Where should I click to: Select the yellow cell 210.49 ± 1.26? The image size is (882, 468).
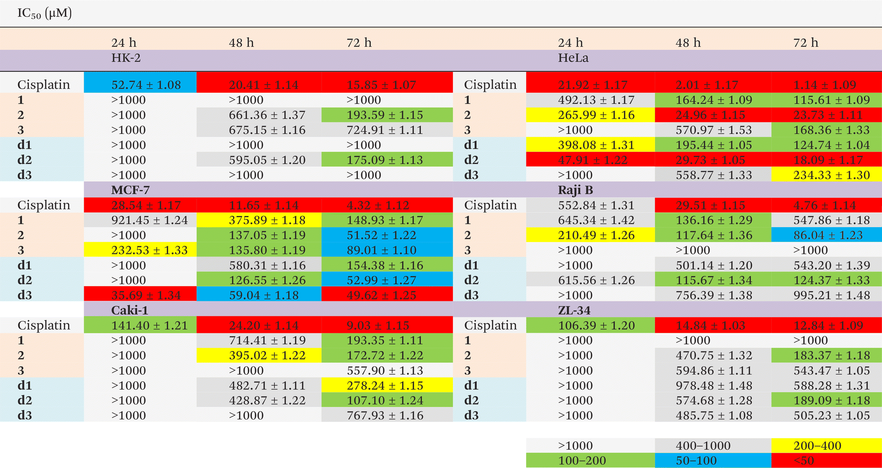590,235
